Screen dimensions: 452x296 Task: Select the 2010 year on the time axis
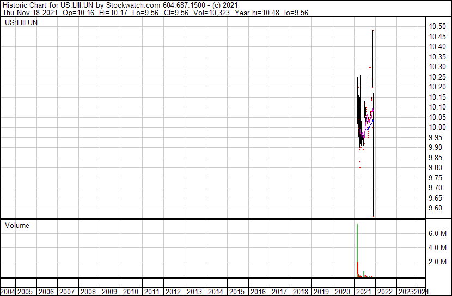[x=131, y=292]
